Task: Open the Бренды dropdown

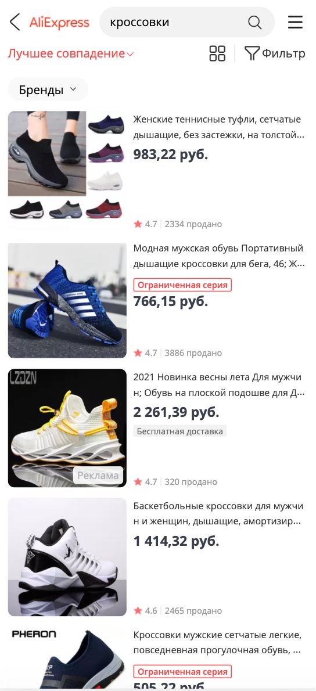Action: tap(48, 90)
